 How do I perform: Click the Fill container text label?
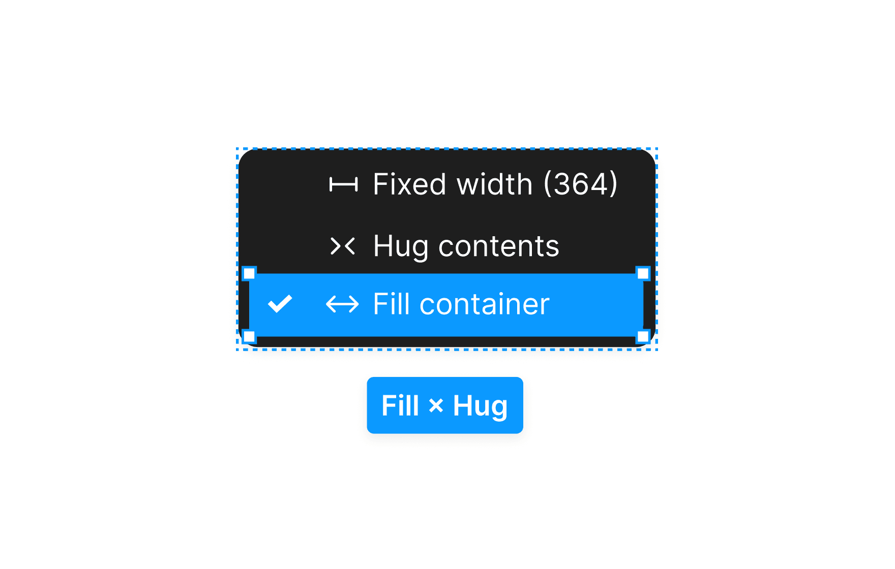tap(461, 304)
